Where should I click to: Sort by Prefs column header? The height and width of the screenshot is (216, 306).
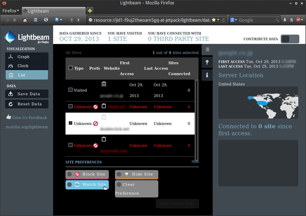(95, 68)
